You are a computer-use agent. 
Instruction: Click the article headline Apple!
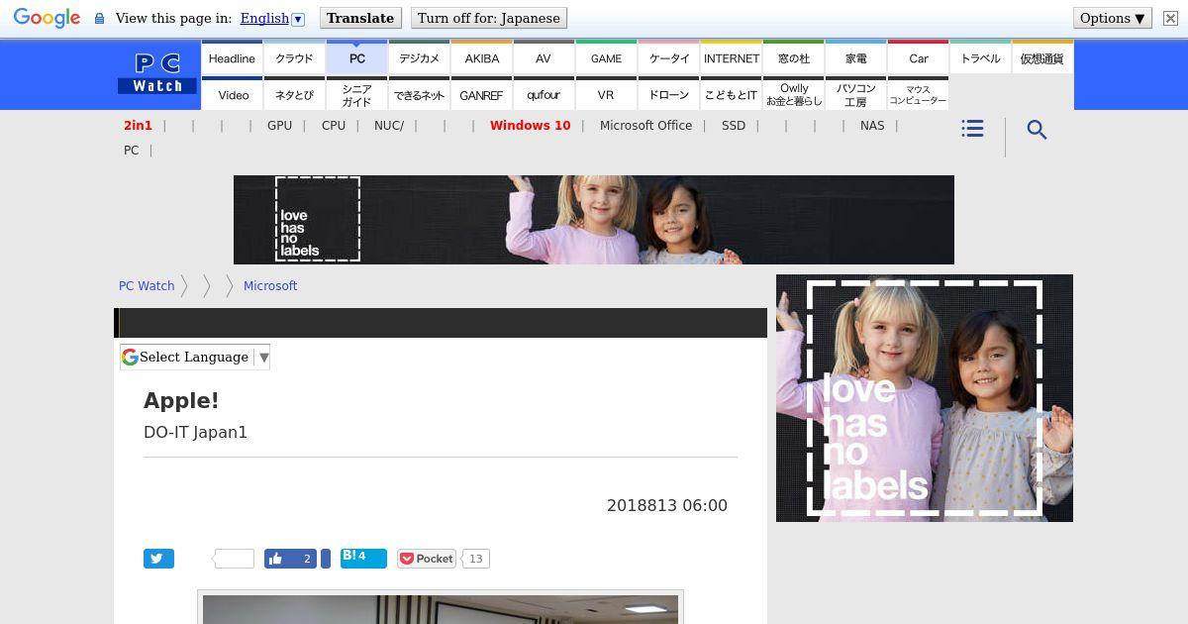click(x=181, y=400)
